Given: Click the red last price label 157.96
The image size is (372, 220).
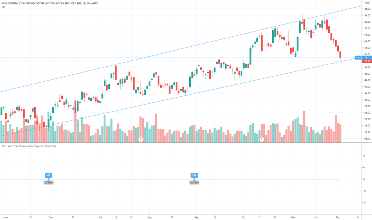Looking at the screenshot, I should [367, 61].
